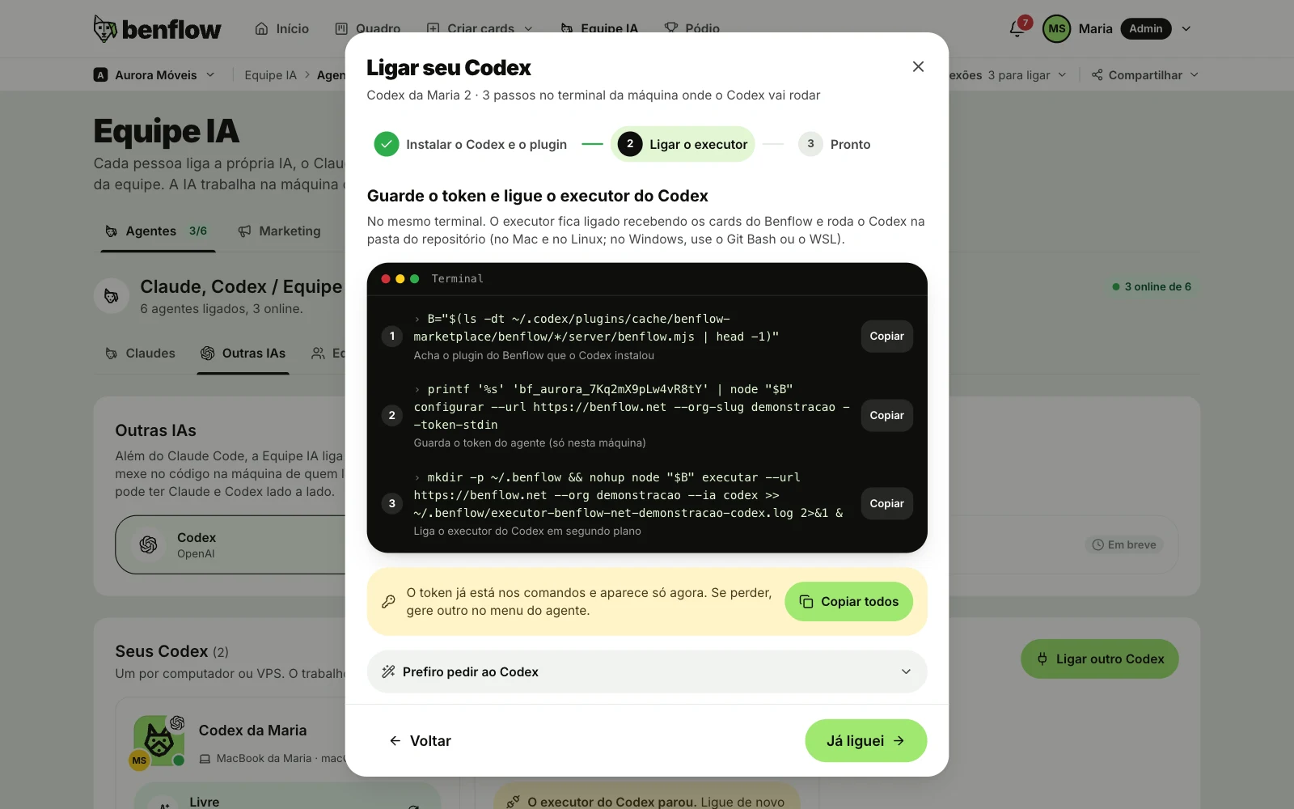This screenshot has width=1294, height=809.
Task: Click the MS user avatar in header
Action: click(x=1056, y=29)
